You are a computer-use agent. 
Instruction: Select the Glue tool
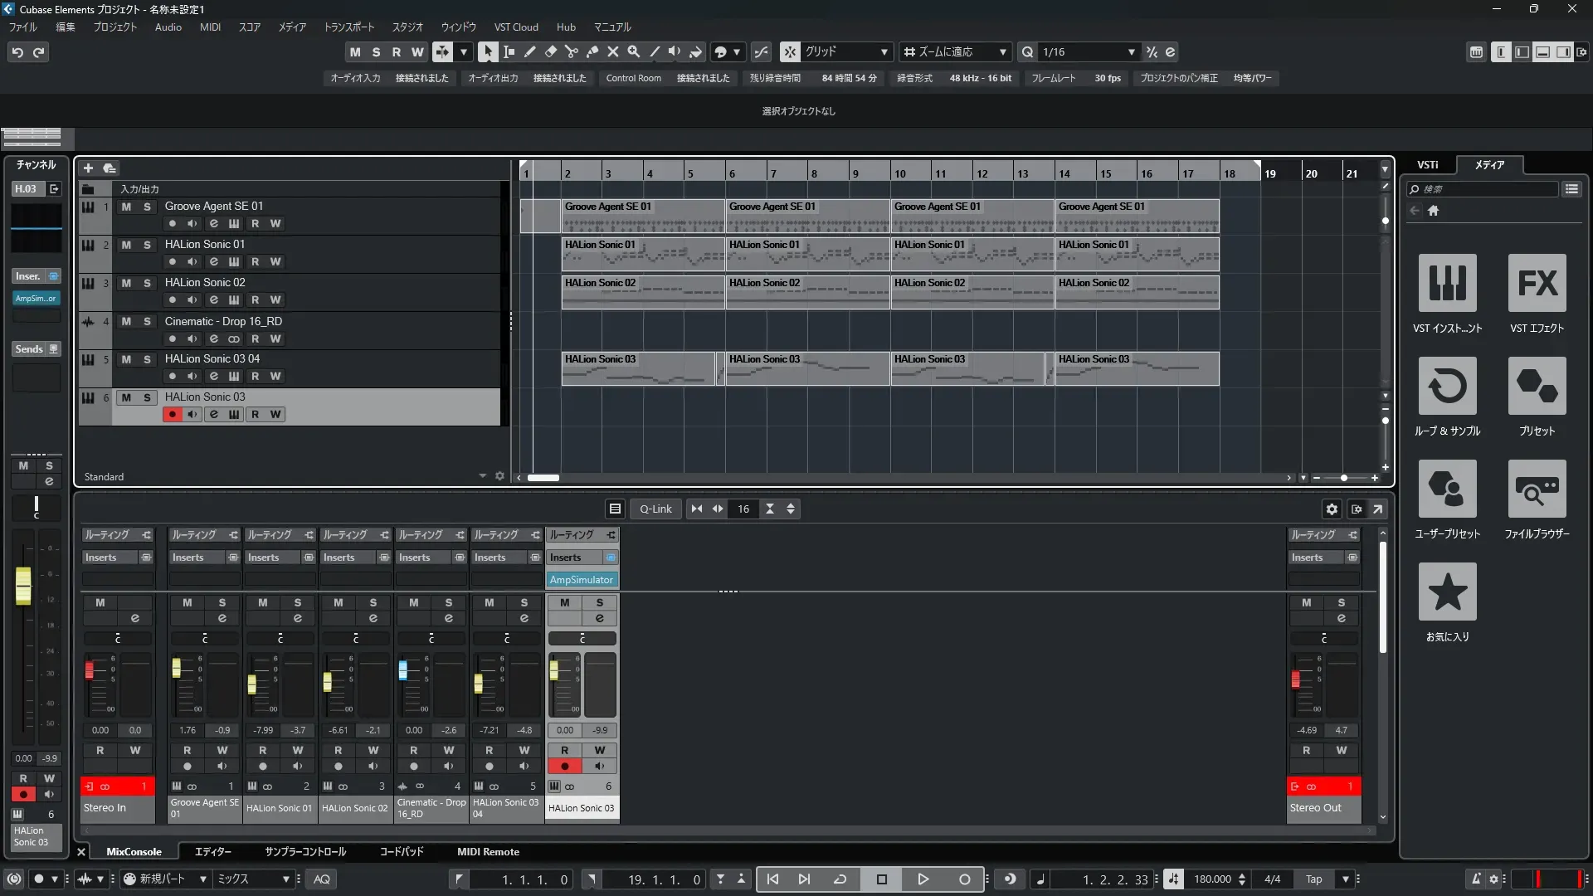tap(592, 51)
